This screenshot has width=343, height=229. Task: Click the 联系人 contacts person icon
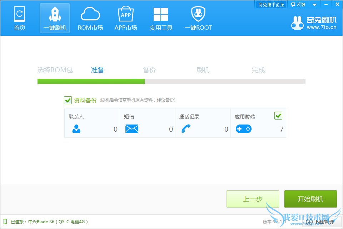76,129
